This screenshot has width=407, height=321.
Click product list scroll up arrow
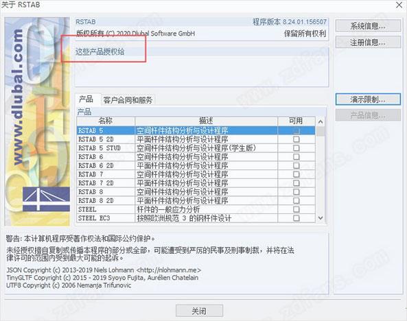[321, 121]
